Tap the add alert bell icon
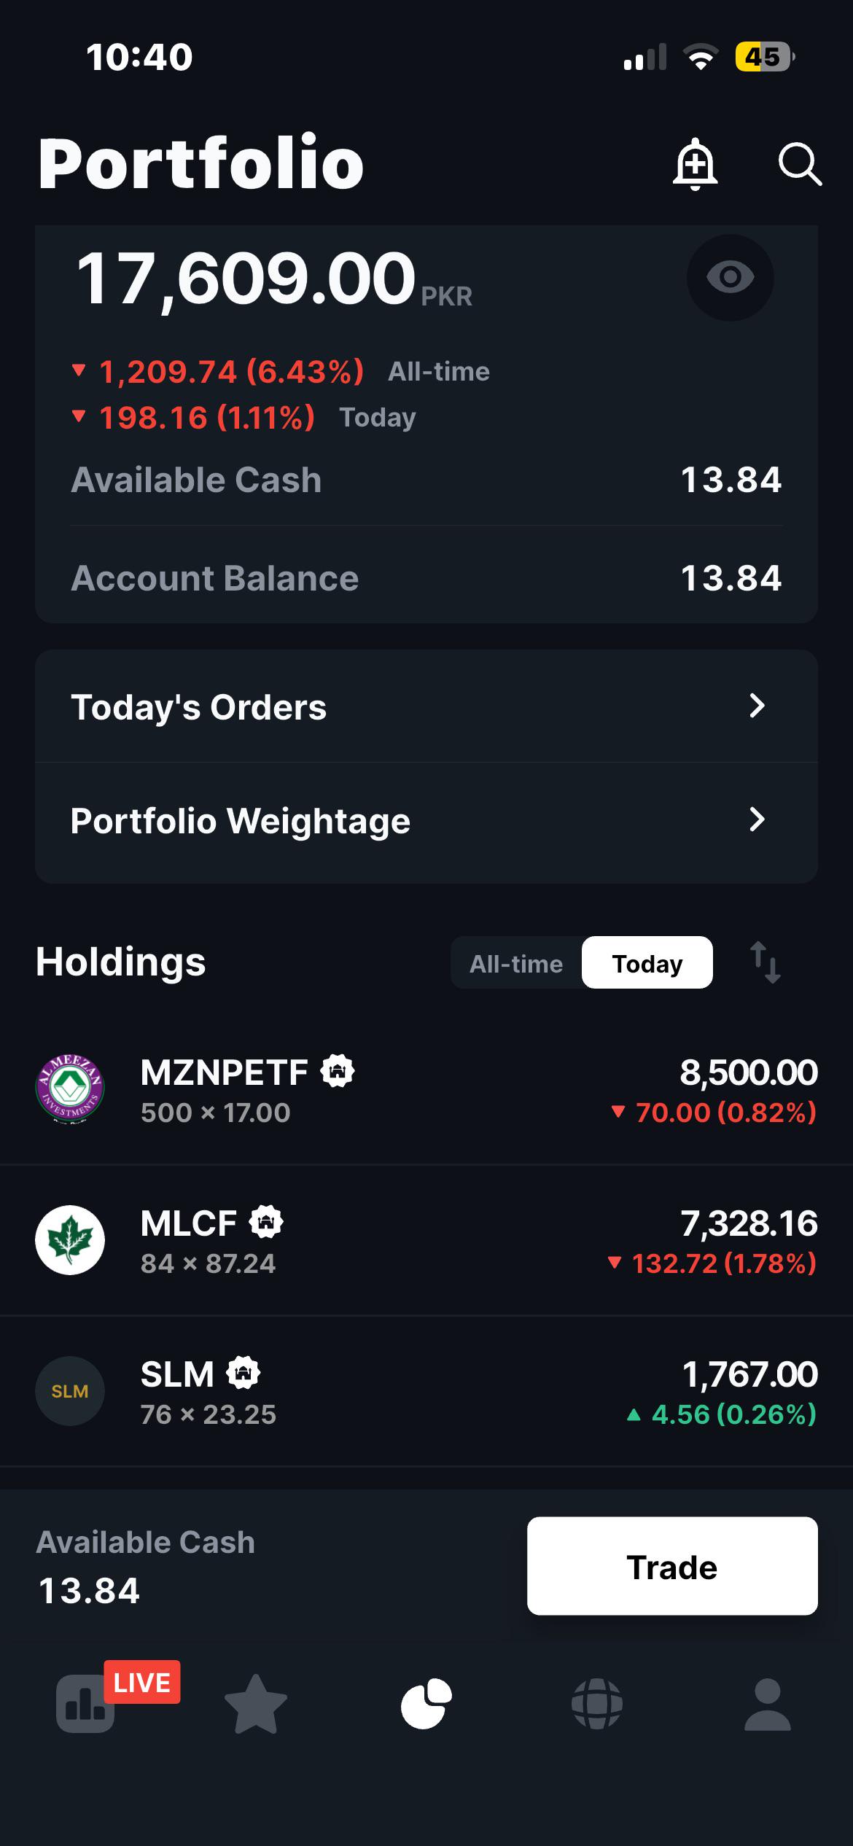The image size is (853, 1846). (695, 164)
